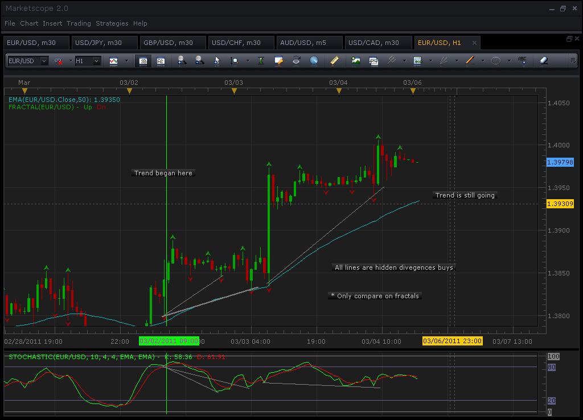The height and width of the screenshot is (420, 583).
Task: Expand the pitchfork tool dropdown arrow
Action: tap(405, 61)
